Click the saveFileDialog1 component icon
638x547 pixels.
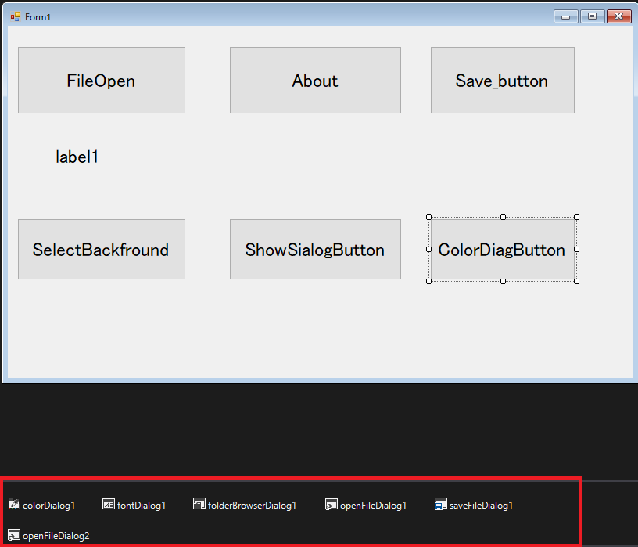coord(441,504)
